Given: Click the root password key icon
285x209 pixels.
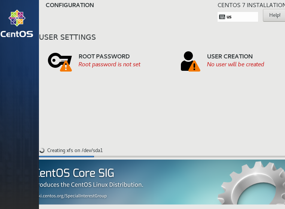Looking at the screenshot, I should [x=60, y=62].
